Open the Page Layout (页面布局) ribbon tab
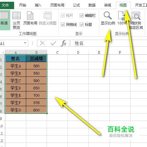147x147 pixels. [57, 5]
